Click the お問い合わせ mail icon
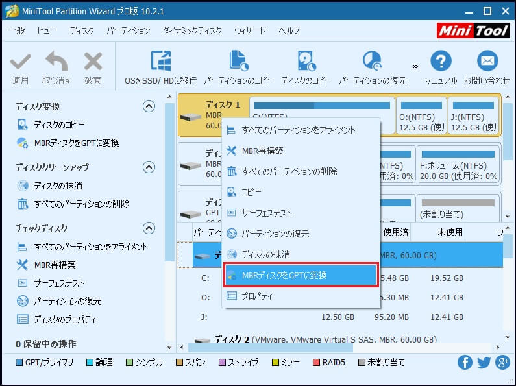 coord(487,61)
